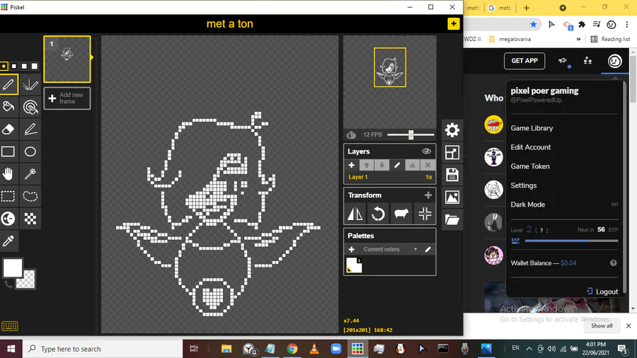Open Chrome tab search dropdown arrow
The image size is (637, 358).
pyautogui.click(x=563, y=8)
